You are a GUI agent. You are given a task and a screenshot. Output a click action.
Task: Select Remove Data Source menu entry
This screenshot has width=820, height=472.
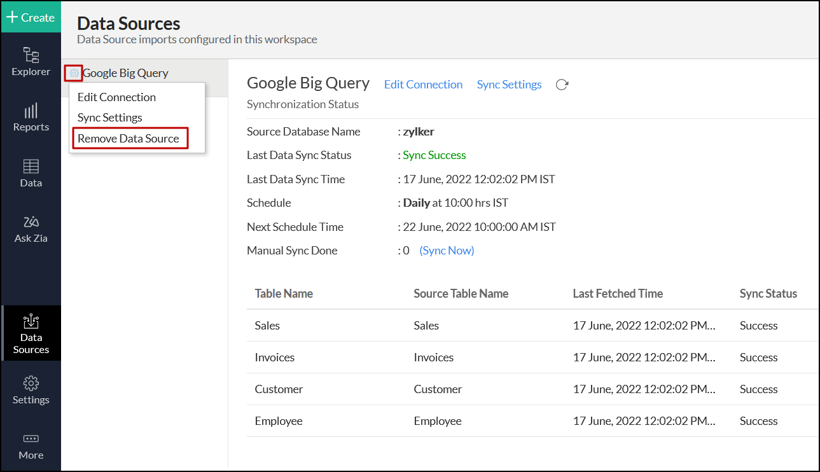pyautogui.click(x=129, y=139)
